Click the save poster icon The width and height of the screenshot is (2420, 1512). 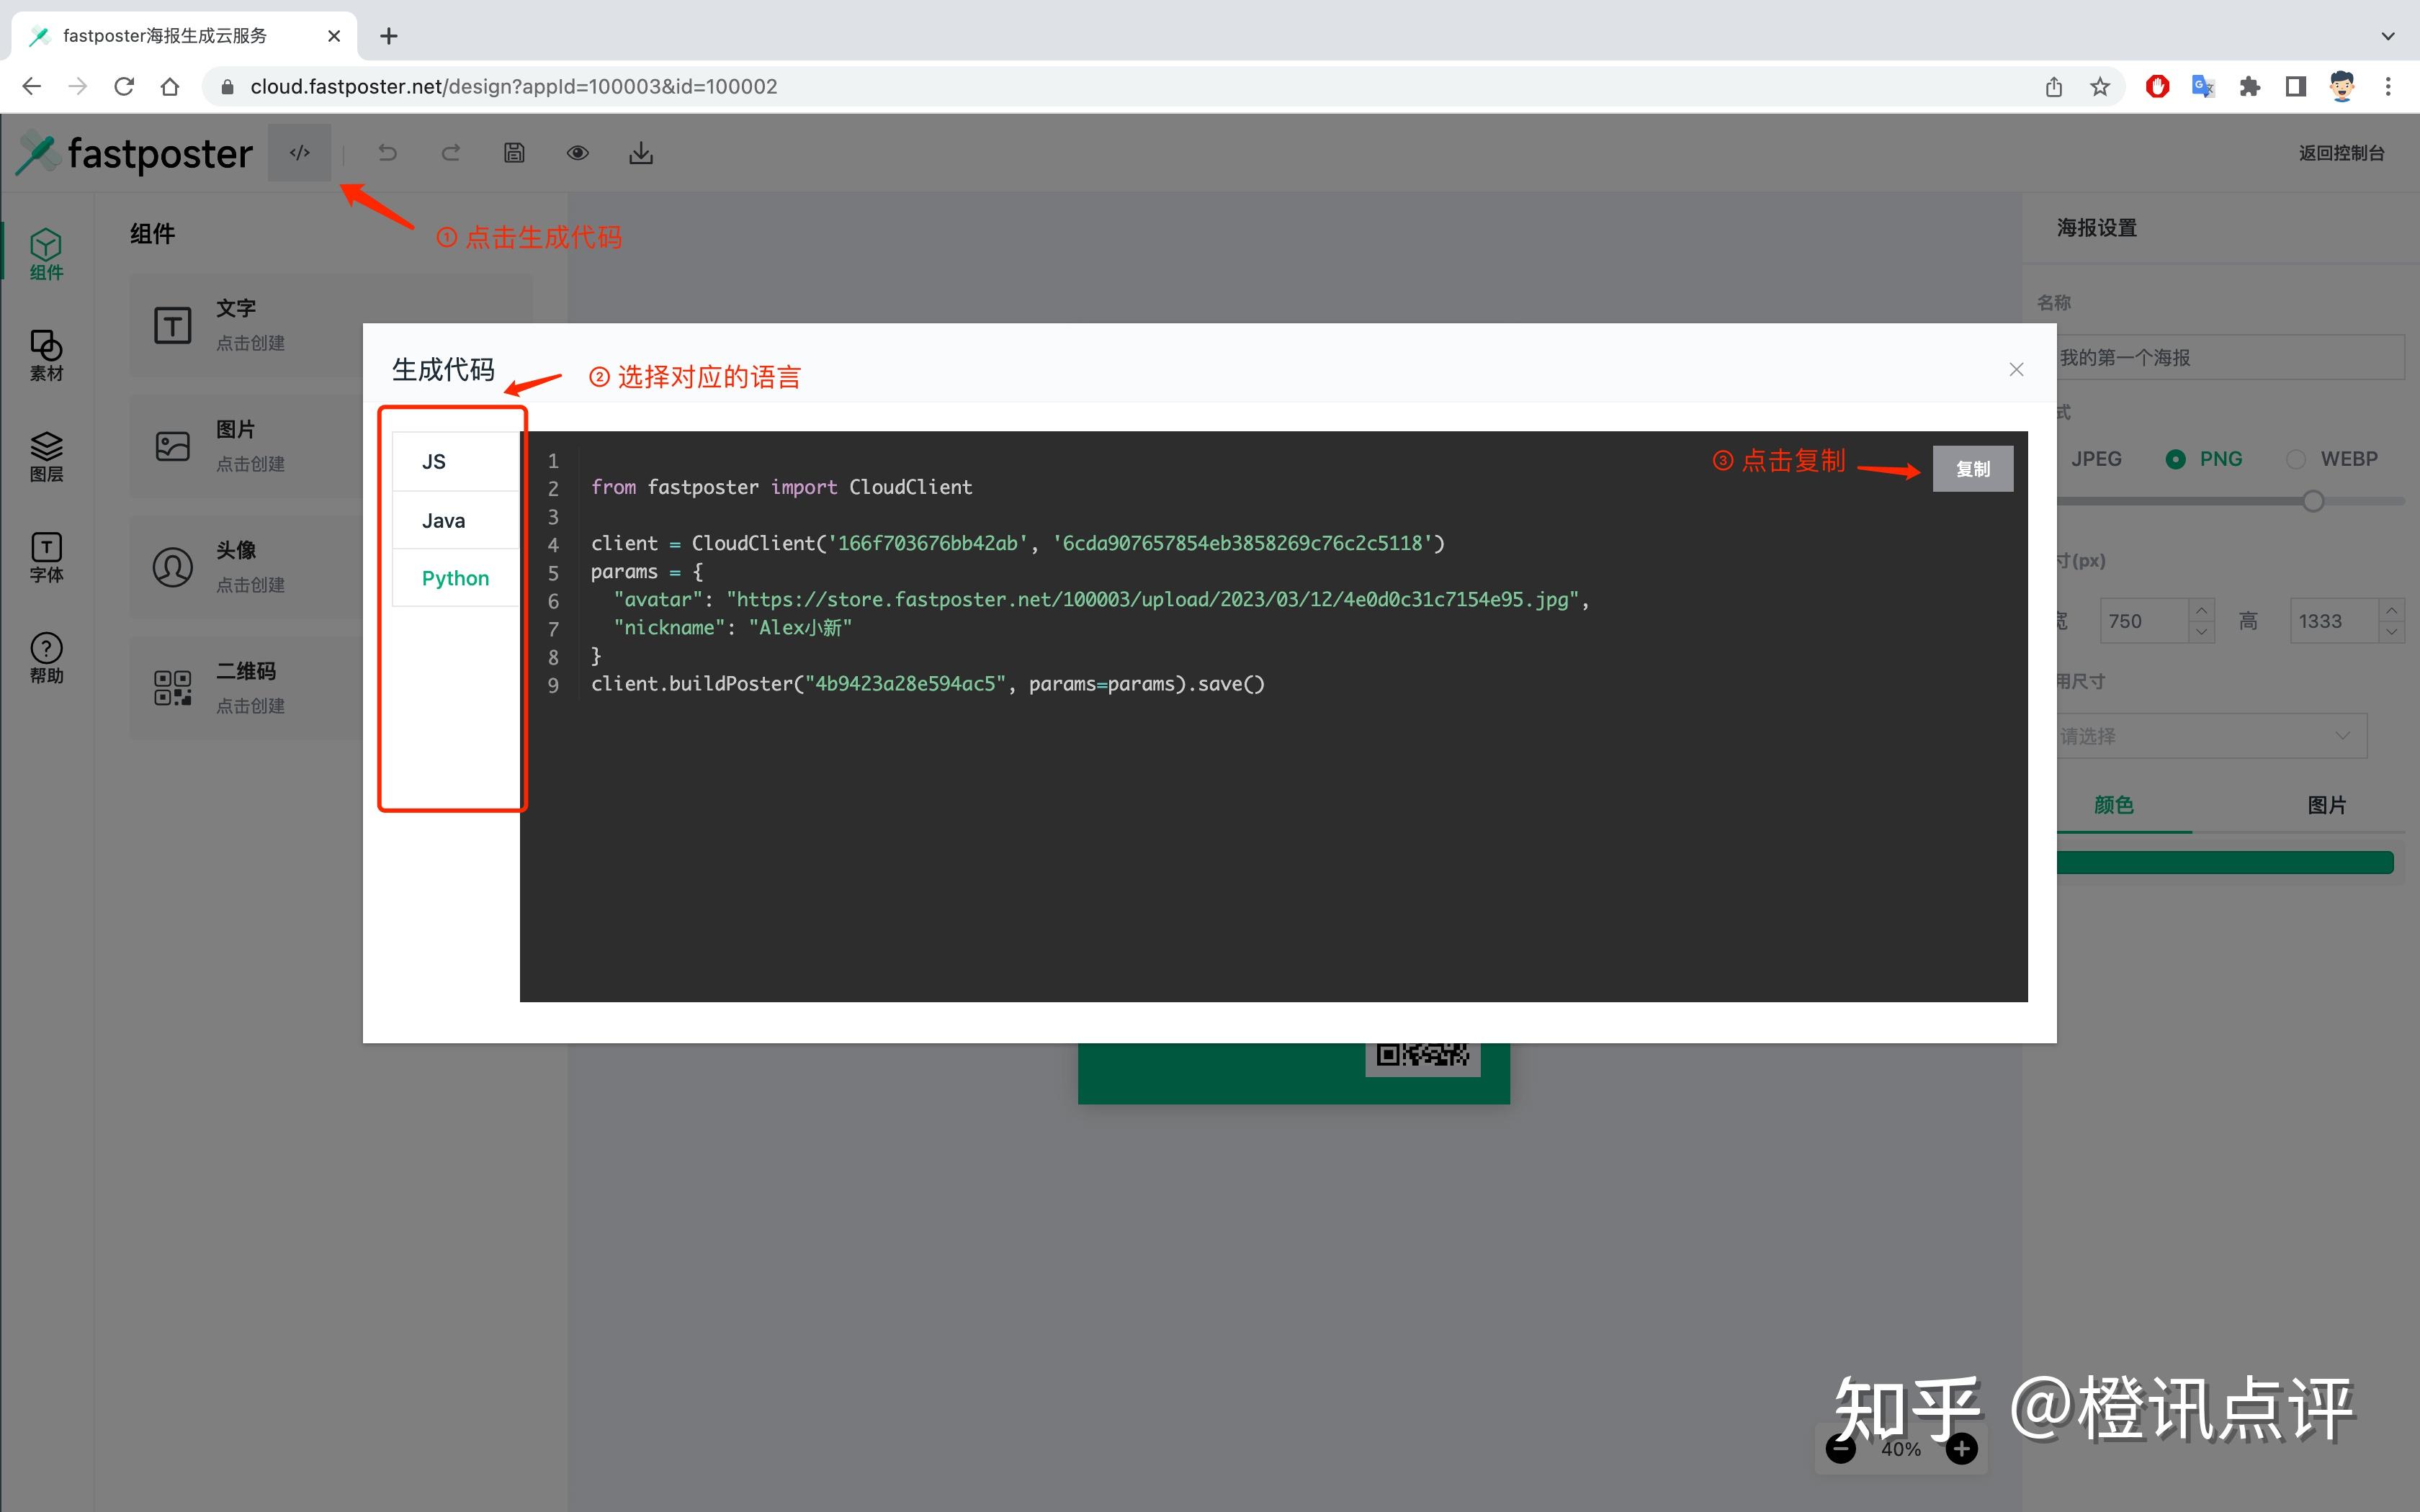pos(514,152)
